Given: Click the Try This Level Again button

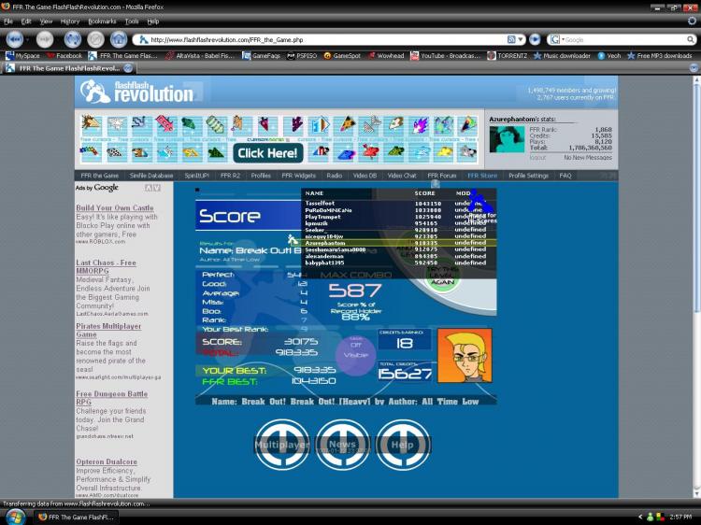Looking at the screenshot, I should click(443, 276).
